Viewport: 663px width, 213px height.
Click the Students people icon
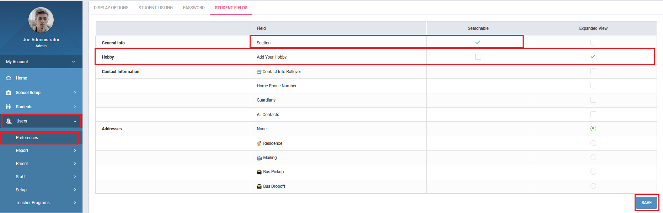click(9, 107)
